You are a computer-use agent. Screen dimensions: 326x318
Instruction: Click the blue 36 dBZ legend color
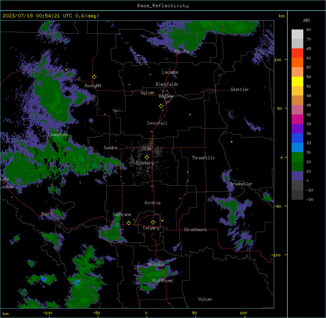click(x=297, y=138)
